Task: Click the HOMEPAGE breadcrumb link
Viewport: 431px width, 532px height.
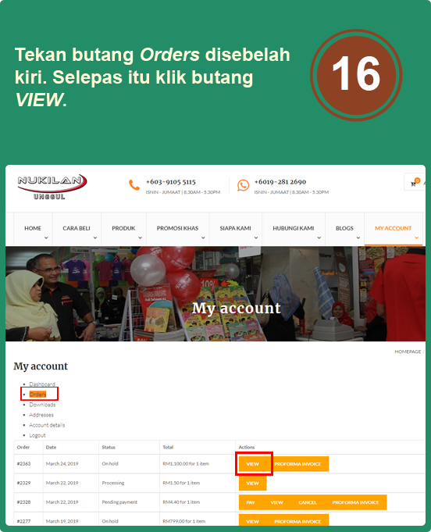Action: 408,352
